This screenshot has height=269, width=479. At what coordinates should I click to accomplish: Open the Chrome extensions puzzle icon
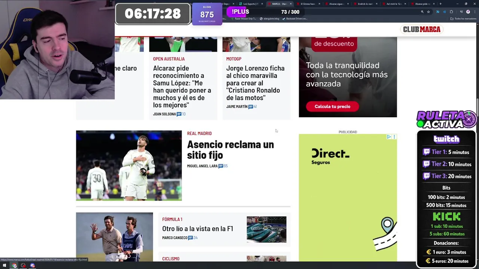pyautogui.click(x=451, y=12)
